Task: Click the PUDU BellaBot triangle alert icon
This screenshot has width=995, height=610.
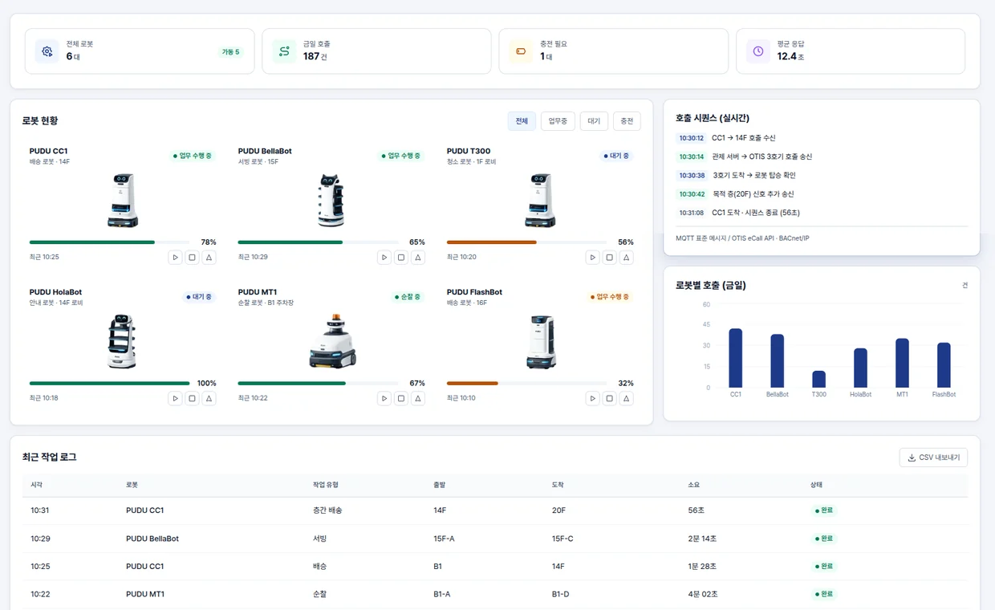Action: [x=417, y=258]
